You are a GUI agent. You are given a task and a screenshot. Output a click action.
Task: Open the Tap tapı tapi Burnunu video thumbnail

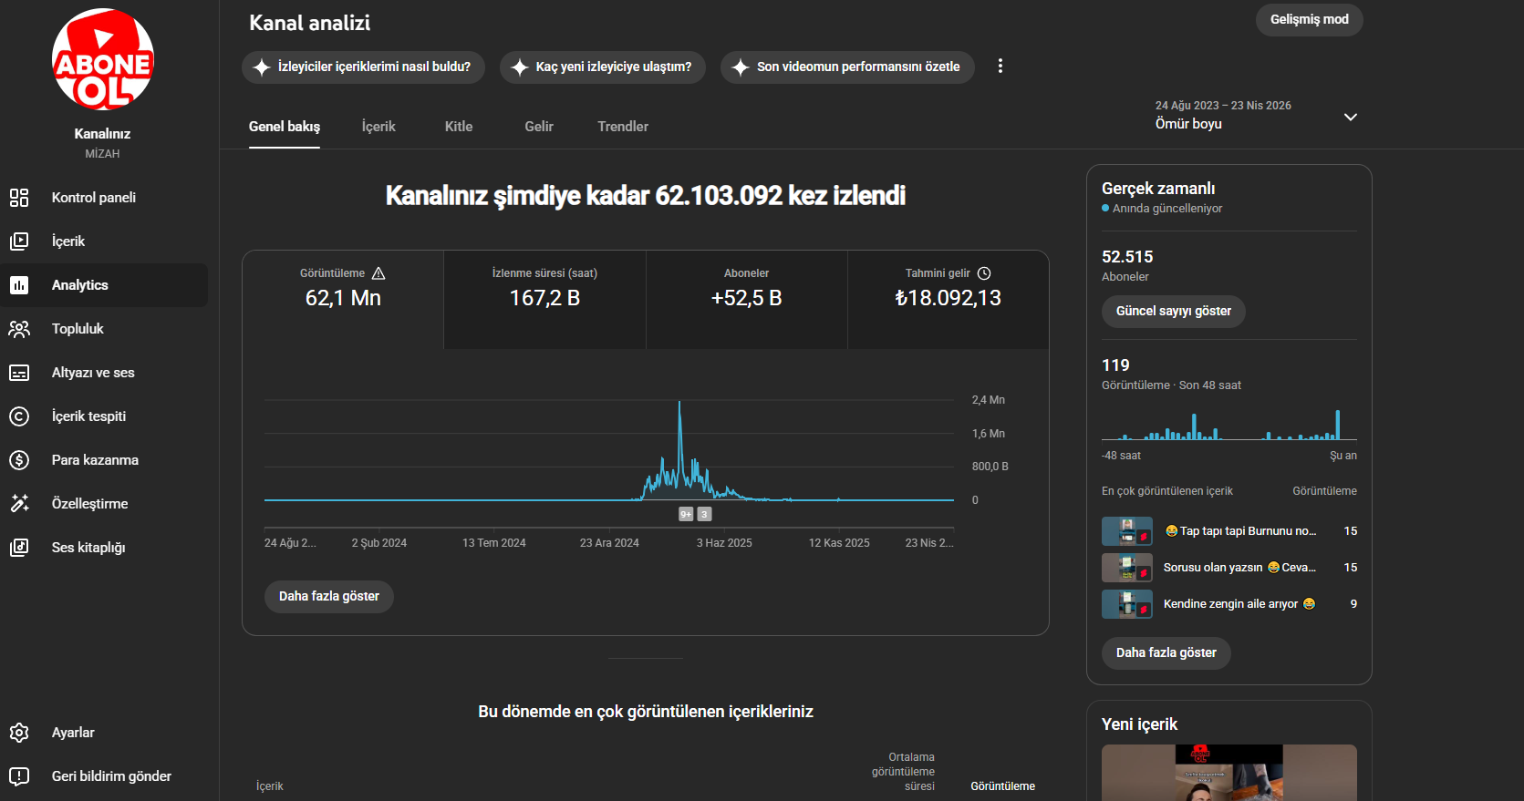click(1127, 531)
